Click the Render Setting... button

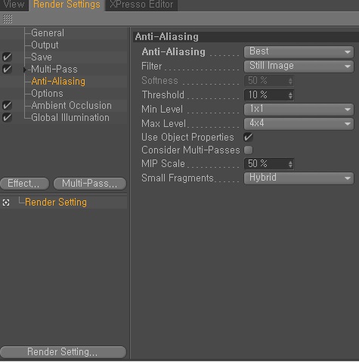(x=63, y=352)
